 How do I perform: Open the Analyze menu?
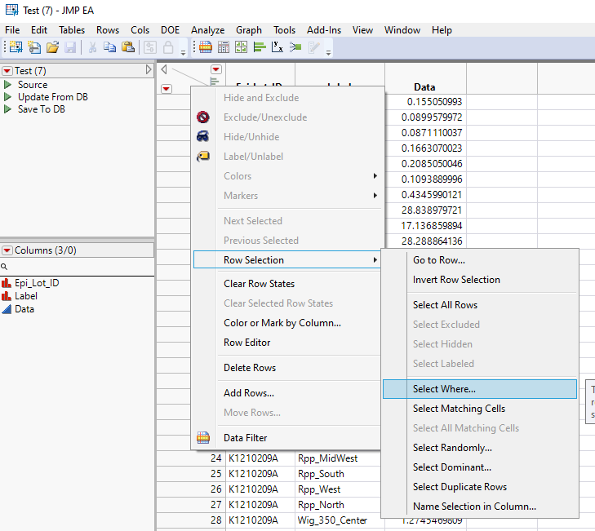[x=207, y=30]
